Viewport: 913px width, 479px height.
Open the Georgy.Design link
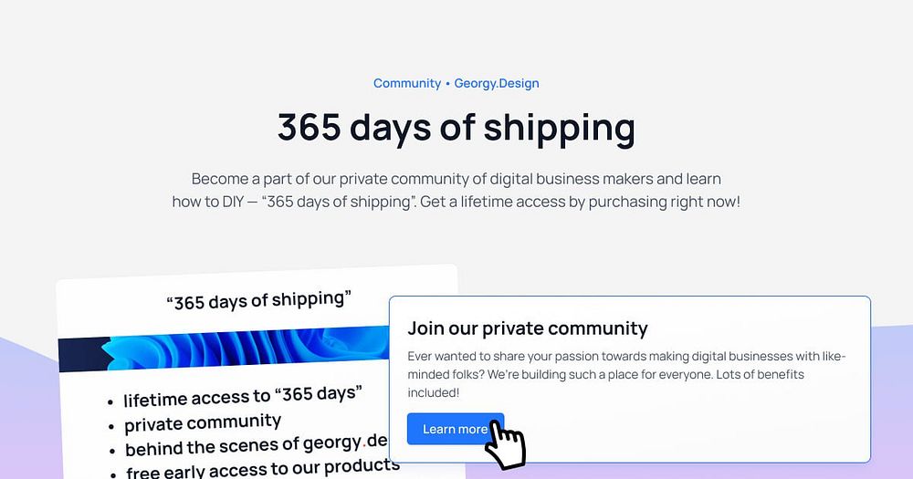[497, 83]
